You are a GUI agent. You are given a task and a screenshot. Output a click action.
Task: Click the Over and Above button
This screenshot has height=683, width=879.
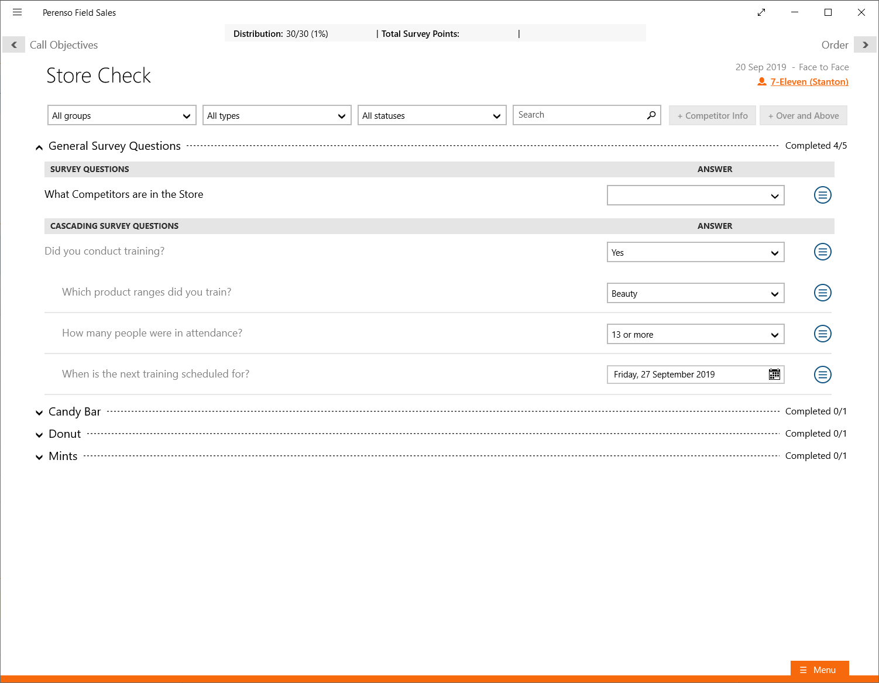804,115
